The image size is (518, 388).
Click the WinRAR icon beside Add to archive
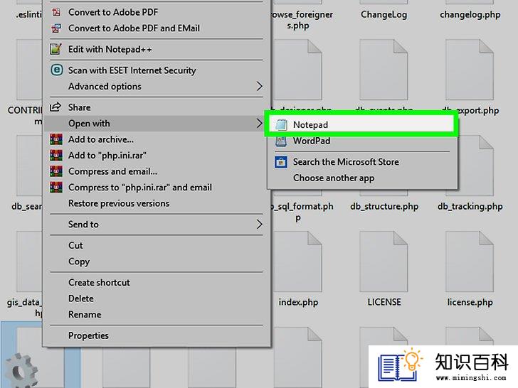coord(56,139)
